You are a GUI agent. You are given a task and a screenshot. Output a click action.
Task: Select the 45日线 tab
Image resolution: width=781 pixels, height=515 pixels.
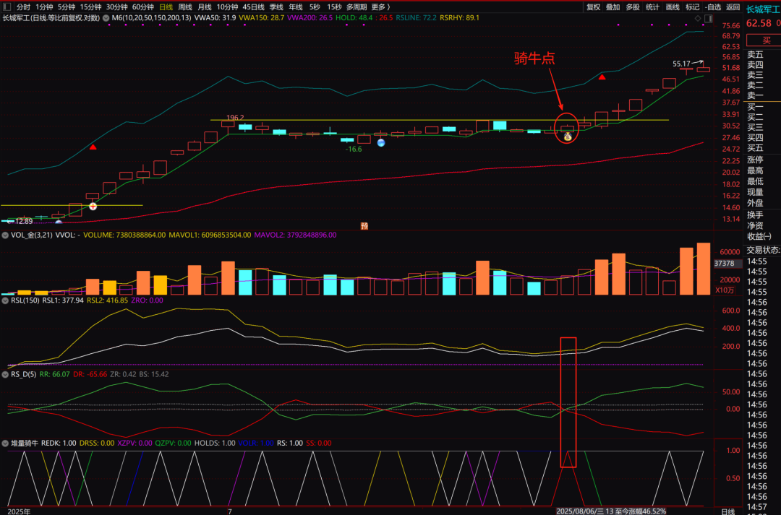254,7
